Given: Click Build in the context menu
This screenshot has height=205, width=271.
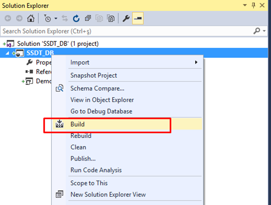Looking at the screenshot, I should click(x=127, y=124).
